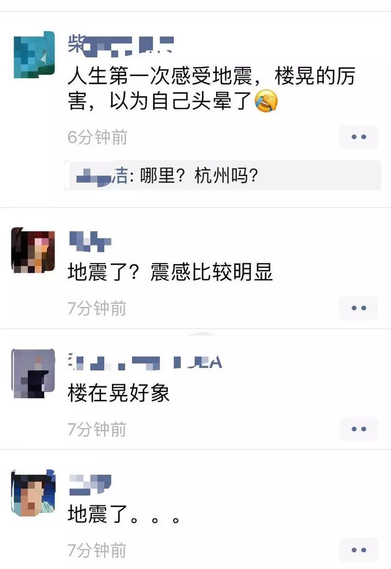The image size is (391, 569).
Task: View the grey avatar beside 楼在晃好象
Action: pyautogui.click(x=33, y=373)
